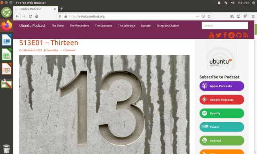257x154 pixels.
Task: Click the number 13 post image
Action: point(104,104)
